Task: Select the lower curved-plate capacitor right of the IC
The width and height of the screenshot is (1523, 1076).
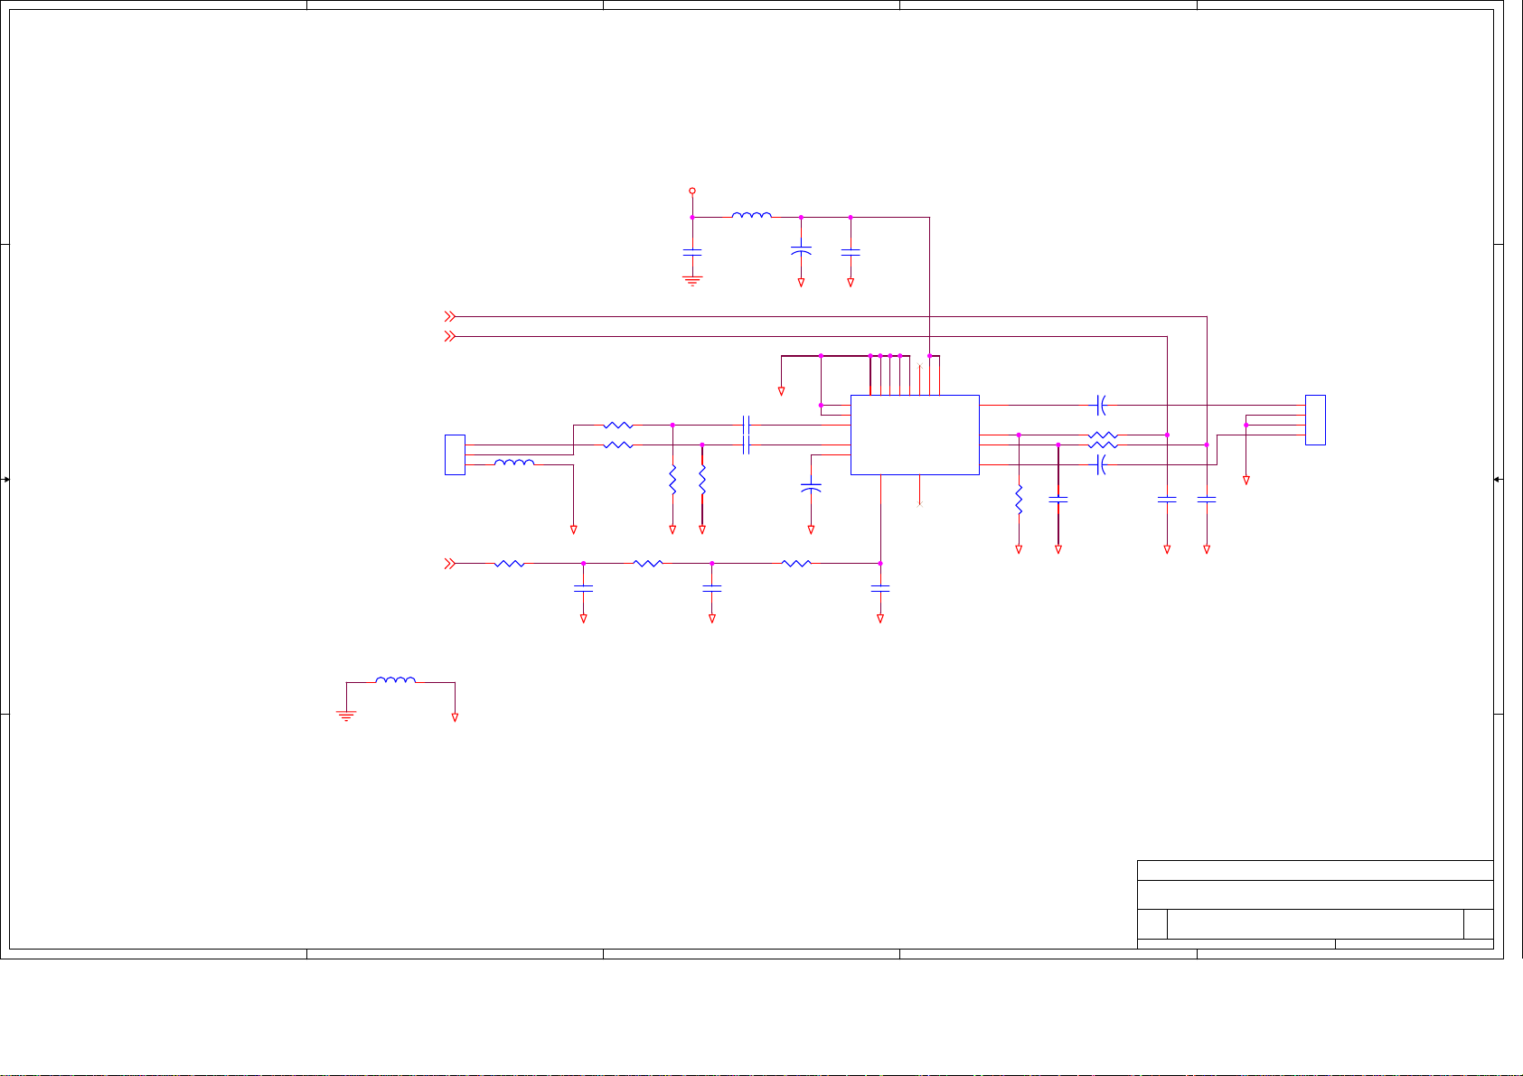Action: 1100,464
